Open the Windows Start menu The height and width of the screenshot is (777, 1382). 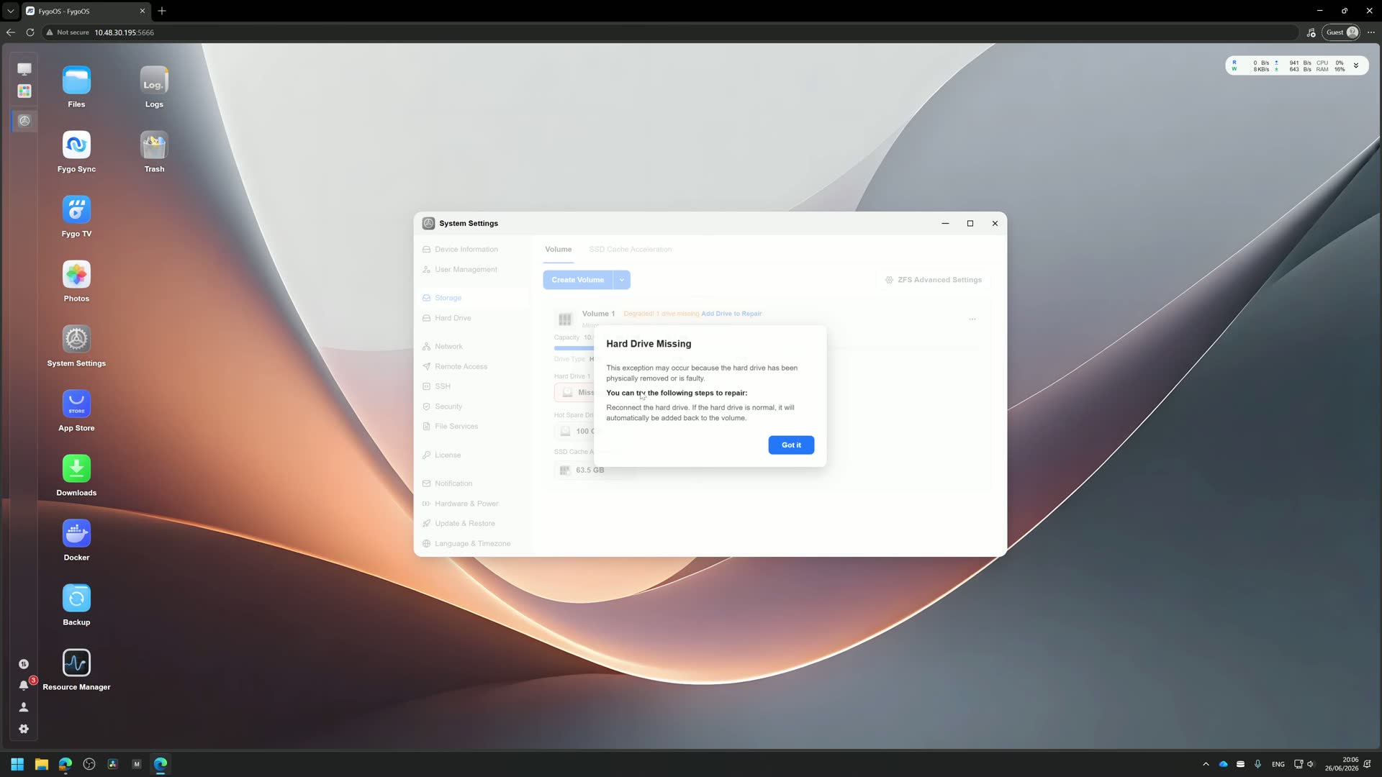click(17, 764)
